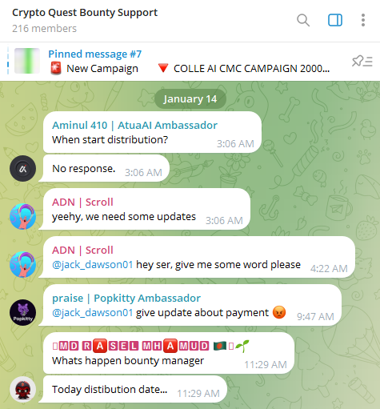Open the chat search magnifier icon

click(303, 20)
